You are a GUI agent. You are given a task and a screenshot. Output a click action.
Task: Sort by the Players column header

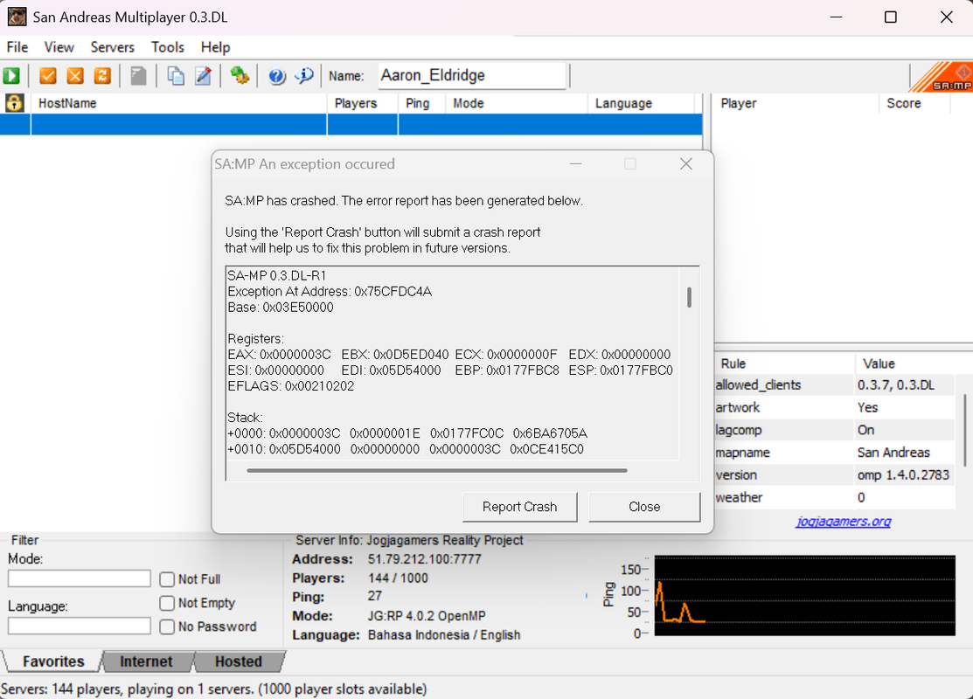click(363, 103)
